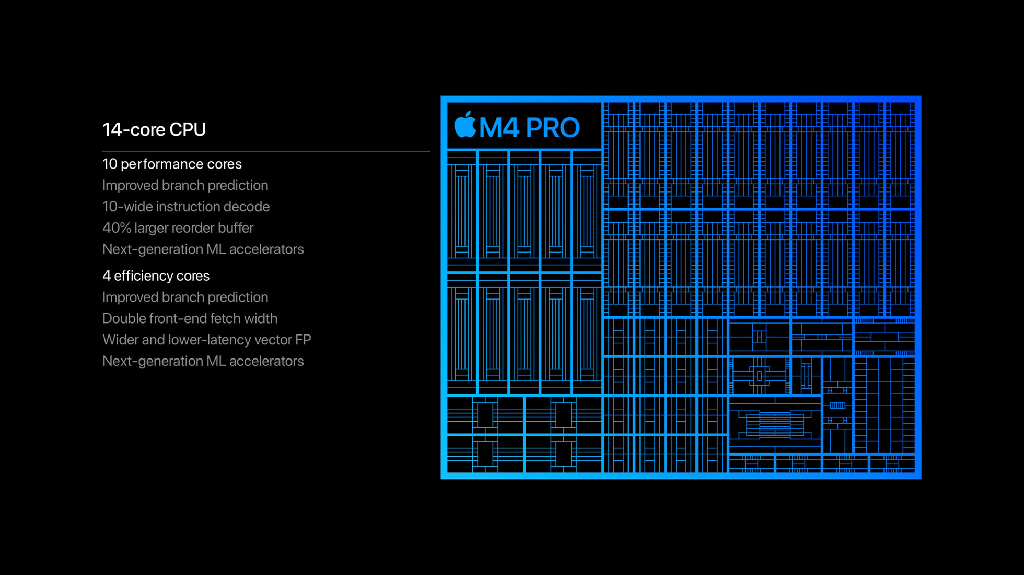Click the Apple logo on M4 Pro chip
Viewport: 1024px width, 575px height.
(x=464, y=125)
